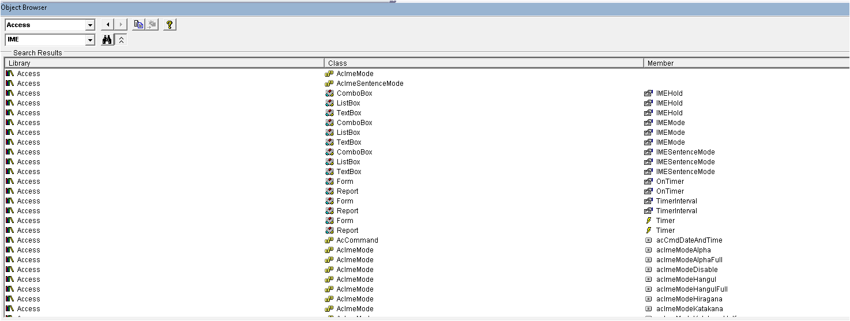This screenshot has width=850, height=321.
Task: Select the acImeModeAlphaFull constant
Action: [689, 260]
